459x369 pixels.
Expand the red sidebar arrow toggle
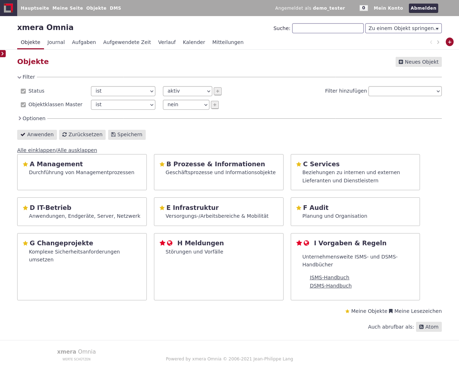3,54
